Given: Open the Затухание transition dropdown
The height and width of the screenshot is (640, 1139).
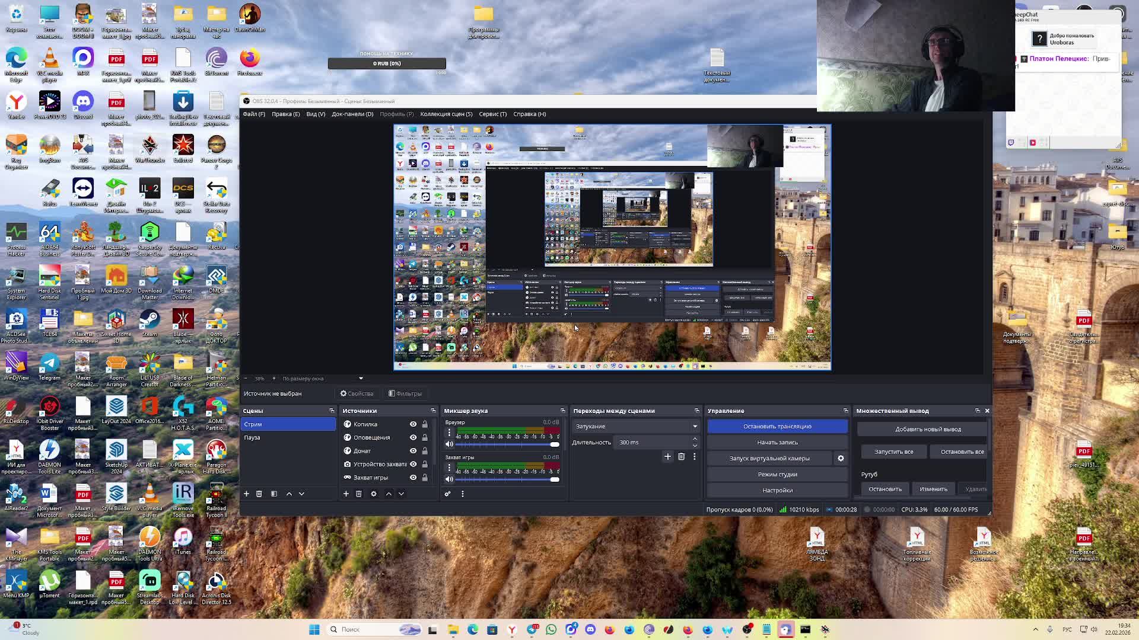Looking at the screenshot, I should pos(635,426).
